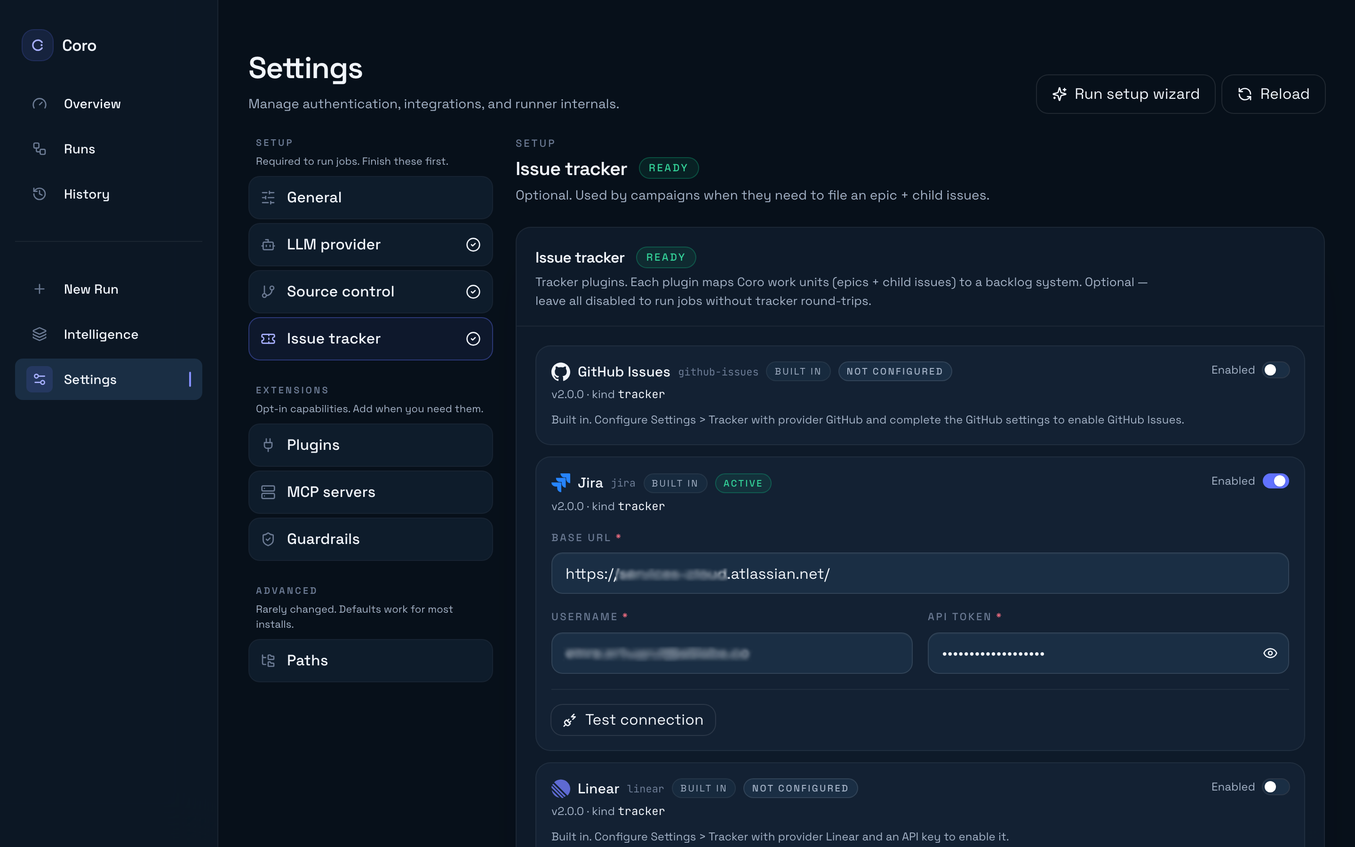Click the Jira Base URL field
1355x847 pixels.
point(919,573)
